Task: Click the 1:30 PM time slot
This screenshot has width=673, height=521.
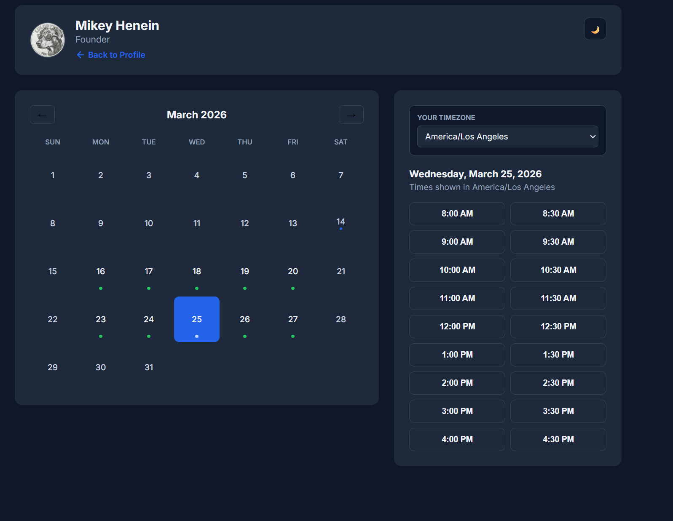Action: click(x=558, y=355)
